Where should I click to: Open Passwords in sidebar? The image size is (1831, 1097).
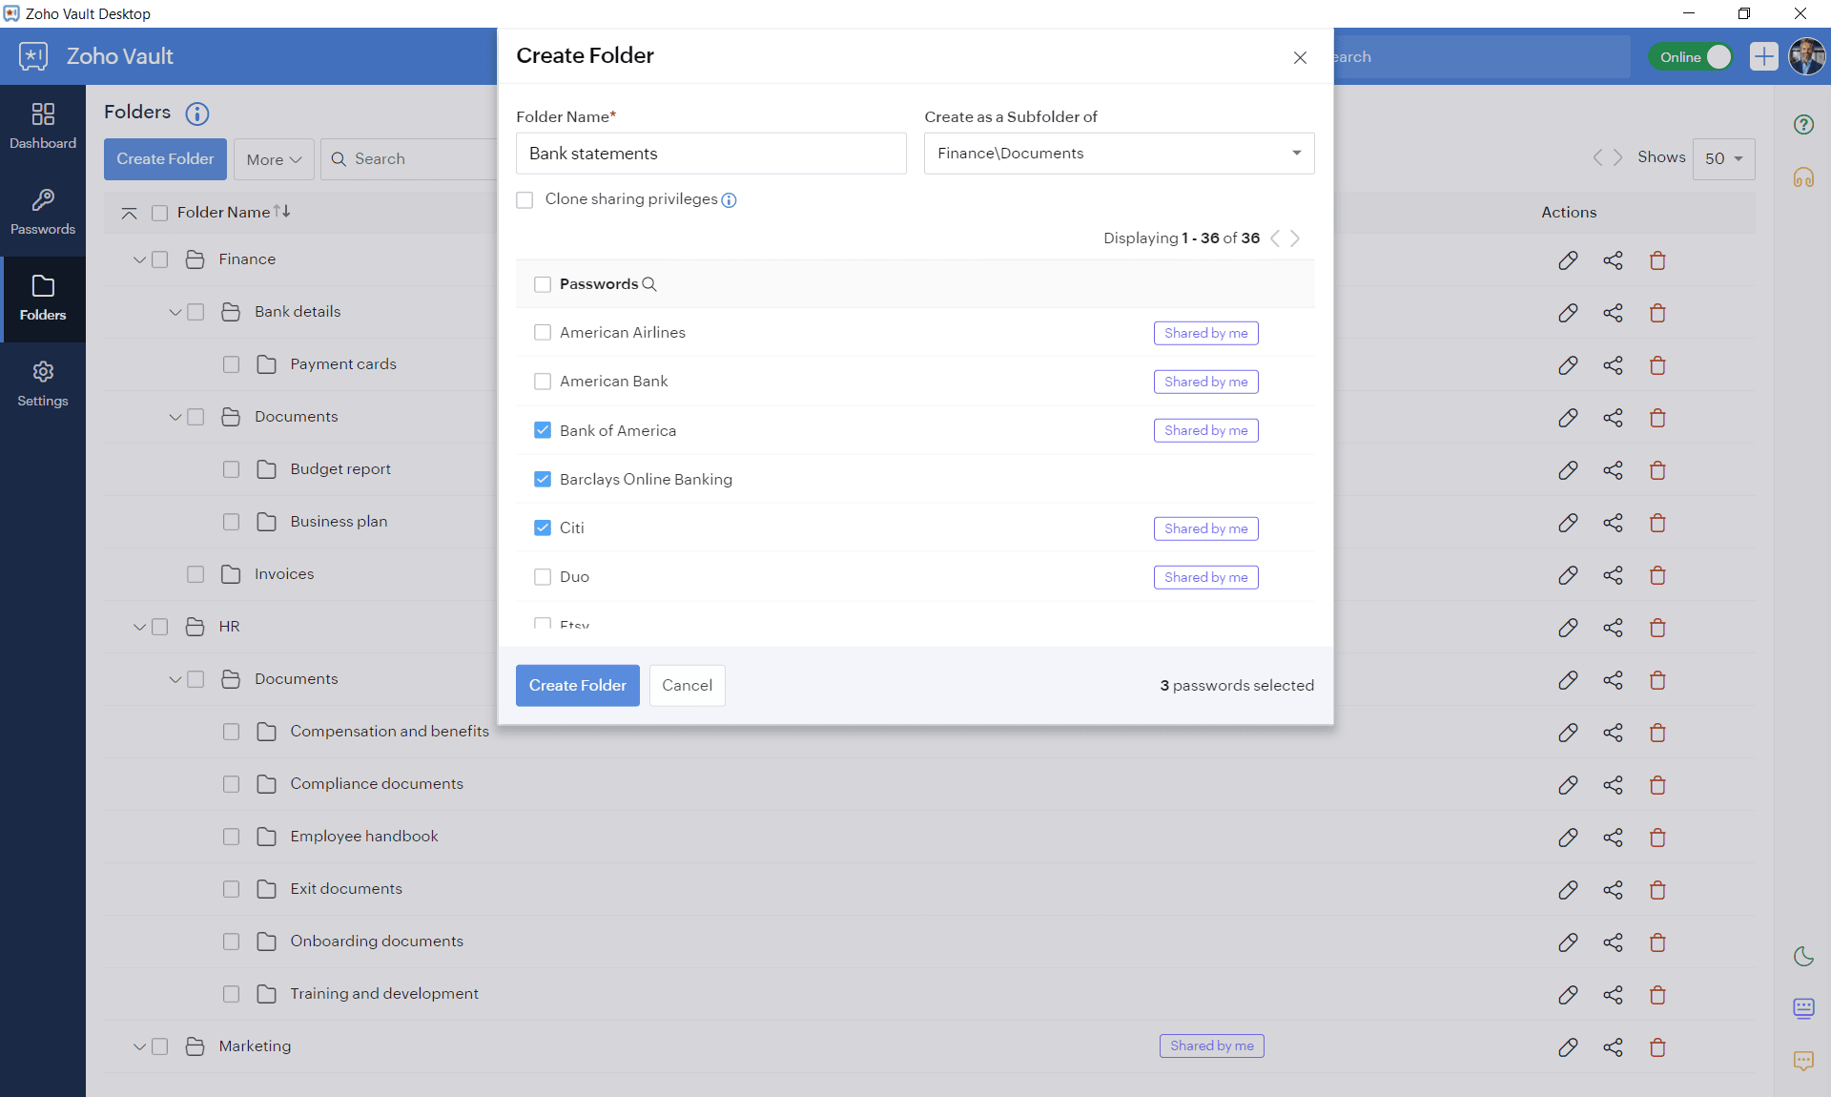(43, 213)
